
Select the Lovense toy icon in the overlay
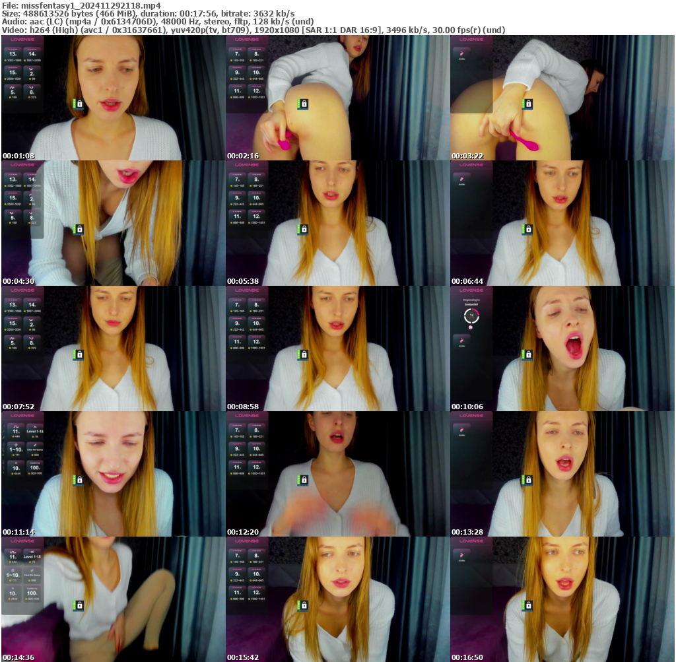pyautogui.click(x=462, y=340)
